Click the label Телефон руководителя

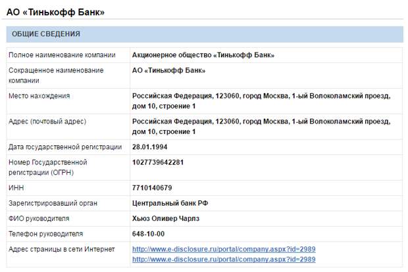click(46, 234)
